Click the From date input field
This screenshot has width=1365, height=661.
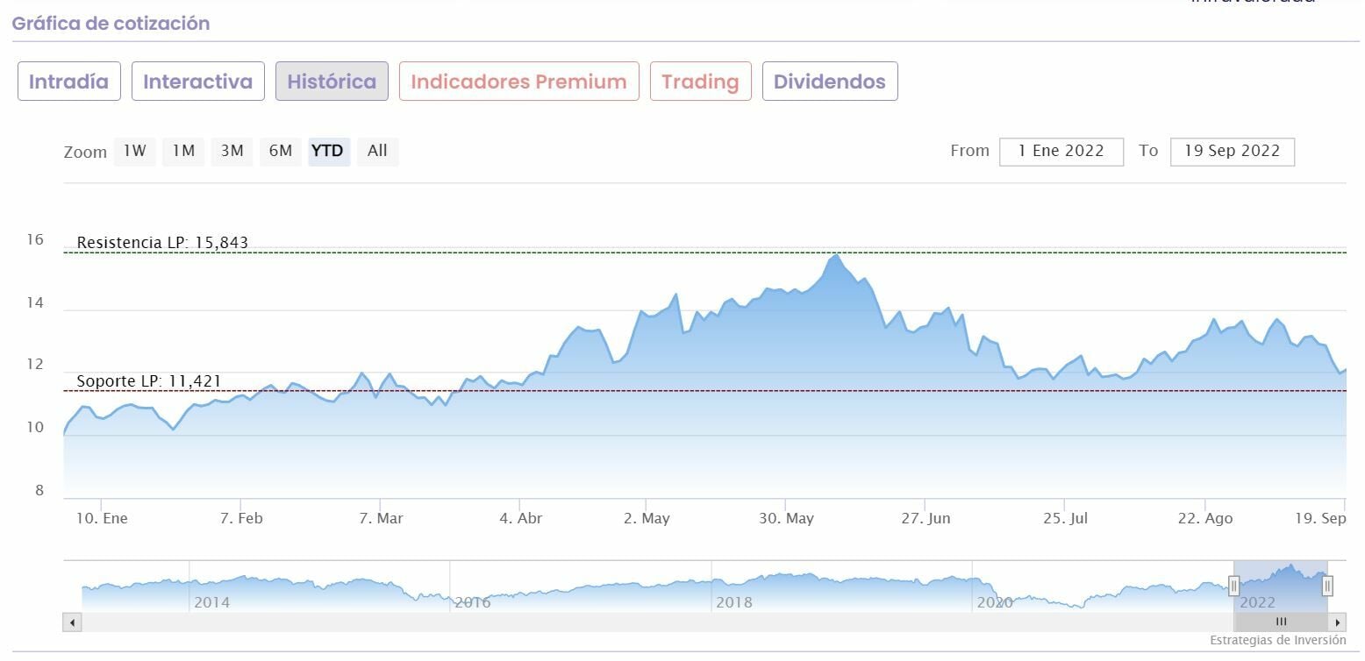coord(1061,151)
